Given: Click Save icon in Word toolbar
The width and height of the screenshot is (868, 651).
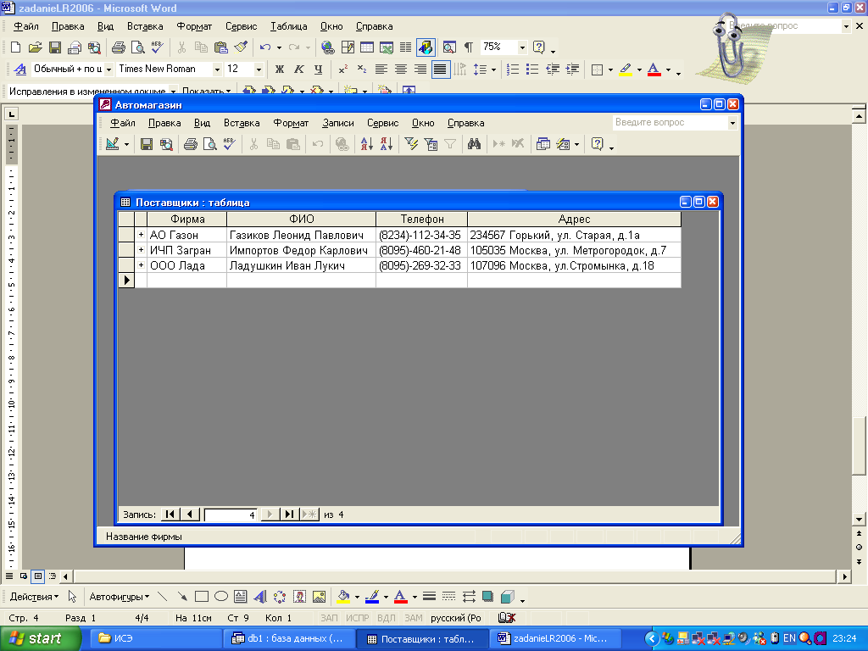Looking at the screenshot, I should [x=55, y=47].
